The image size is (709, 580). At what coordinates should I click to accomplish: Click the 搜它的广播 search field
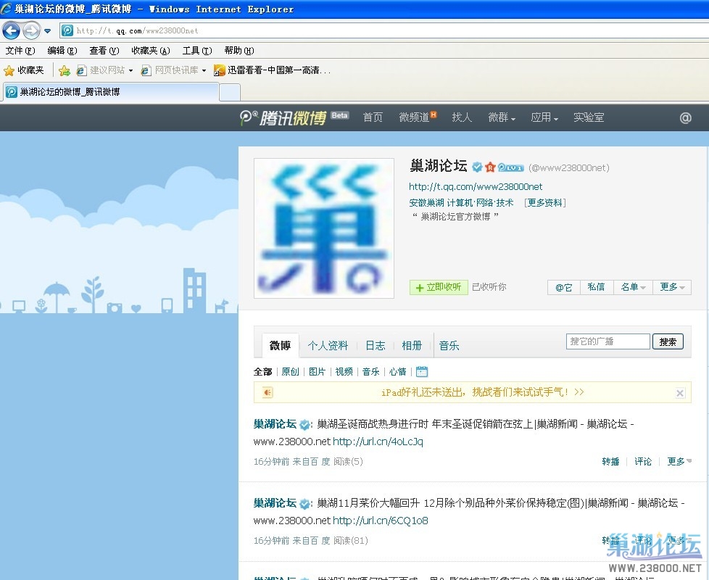point(608,341)
